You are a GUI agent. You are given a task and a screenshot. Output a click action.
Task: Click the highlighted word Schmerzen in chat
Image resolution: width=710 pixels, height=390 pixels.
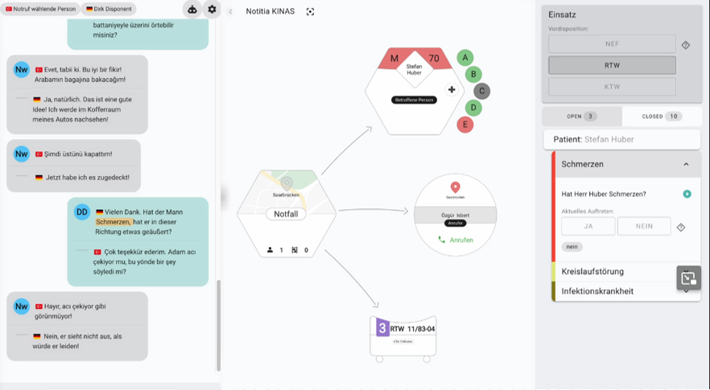point(114,222)
